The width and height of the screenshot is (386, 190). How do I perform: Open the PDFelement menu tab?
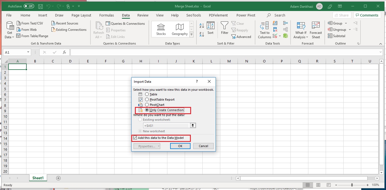[218, 15]
